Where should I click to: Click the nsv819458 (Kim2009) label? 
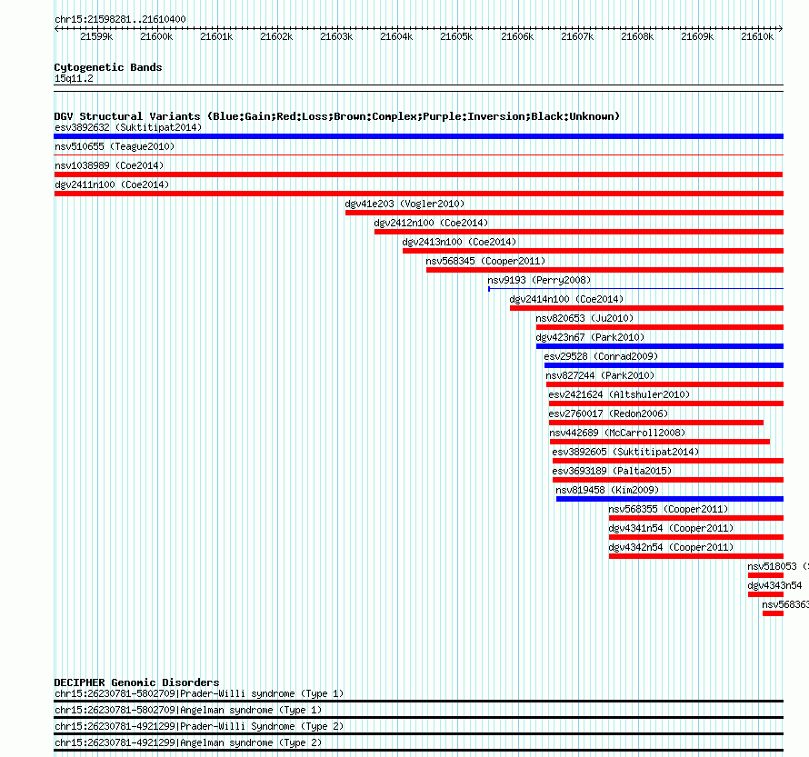point(607,490)
